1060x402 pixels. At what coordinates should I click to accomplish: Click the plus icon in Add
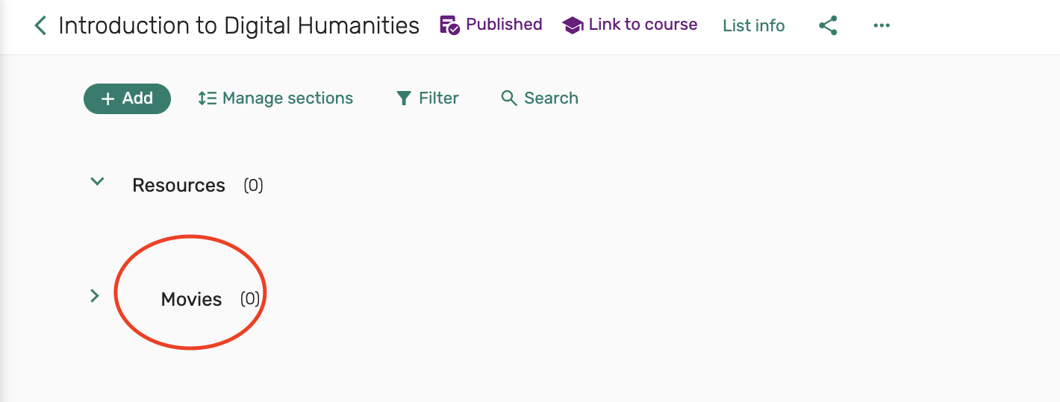pyautogui.click(x=107, y=98)
